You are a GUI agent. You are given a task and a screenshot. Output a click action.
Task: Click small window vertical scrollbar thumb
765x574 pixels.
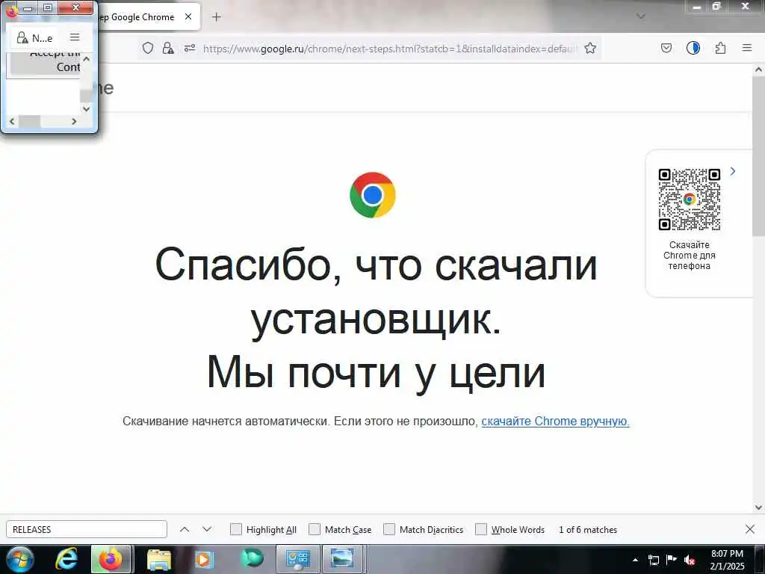coord(87,96)
